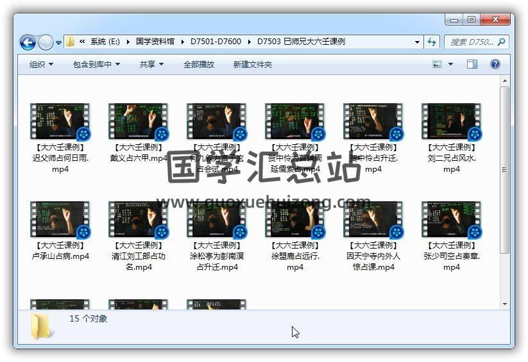This screenshot has height=362, width=528.
Task: Close the Explorer window
Action: [x=495, y=20]
